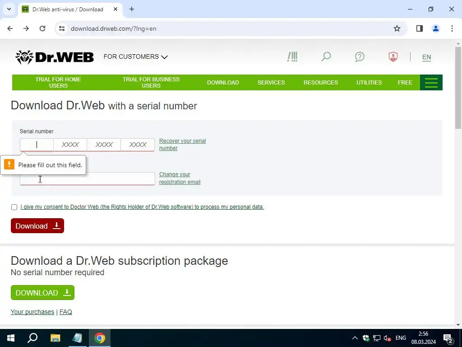Image resolution: width=462 pixels, height=347 pixels.
Task: Open FREE menu item
Action: [405, 83]
